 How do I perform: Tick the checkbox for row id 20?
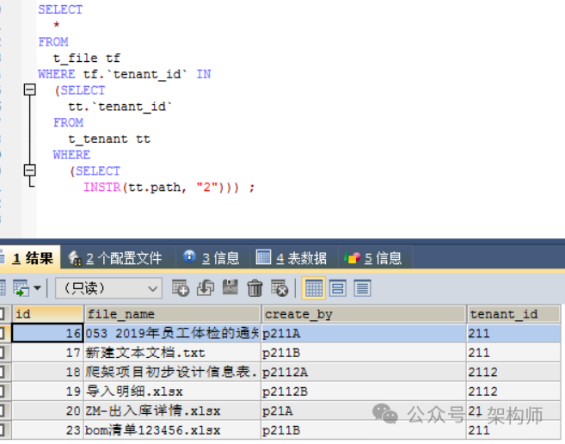tap(2, 410)
